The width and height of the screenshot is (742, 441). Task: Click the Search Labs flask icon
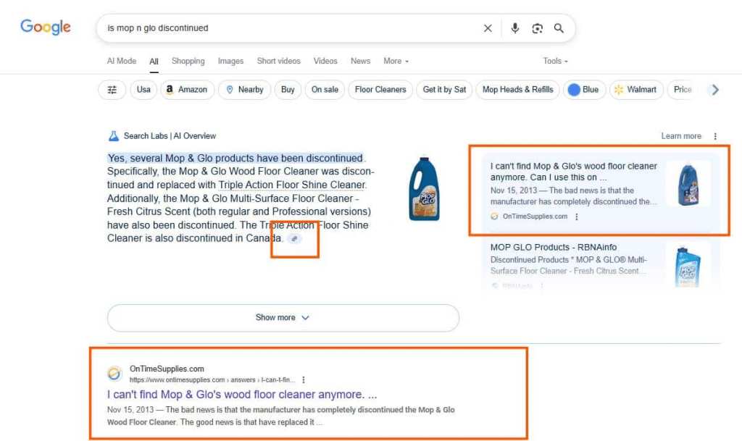[114, 136]
